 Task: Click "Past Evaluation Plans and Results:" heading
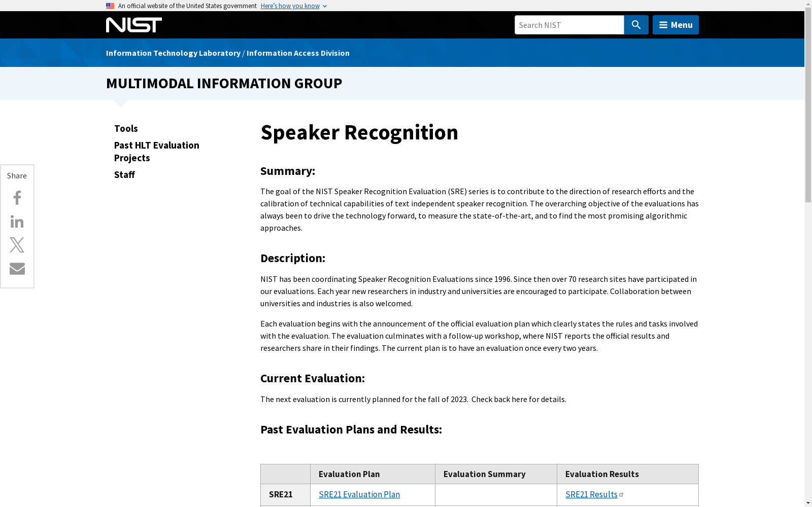coord(351,429)
